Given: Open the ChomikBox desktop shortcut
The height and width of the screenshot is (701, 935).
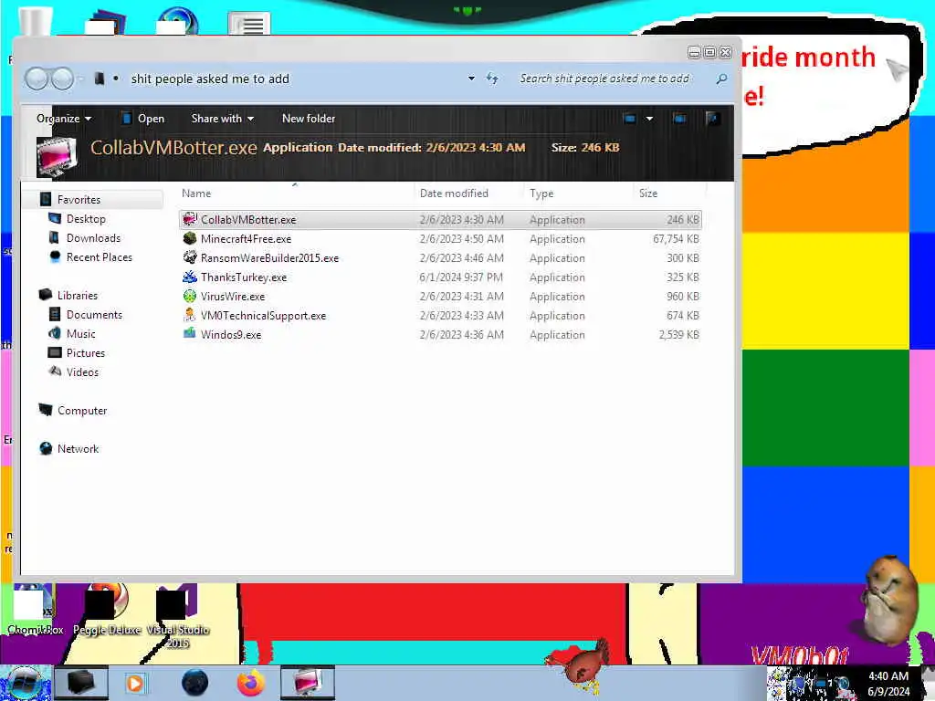Looking at the screenshot, I should 35,609.
